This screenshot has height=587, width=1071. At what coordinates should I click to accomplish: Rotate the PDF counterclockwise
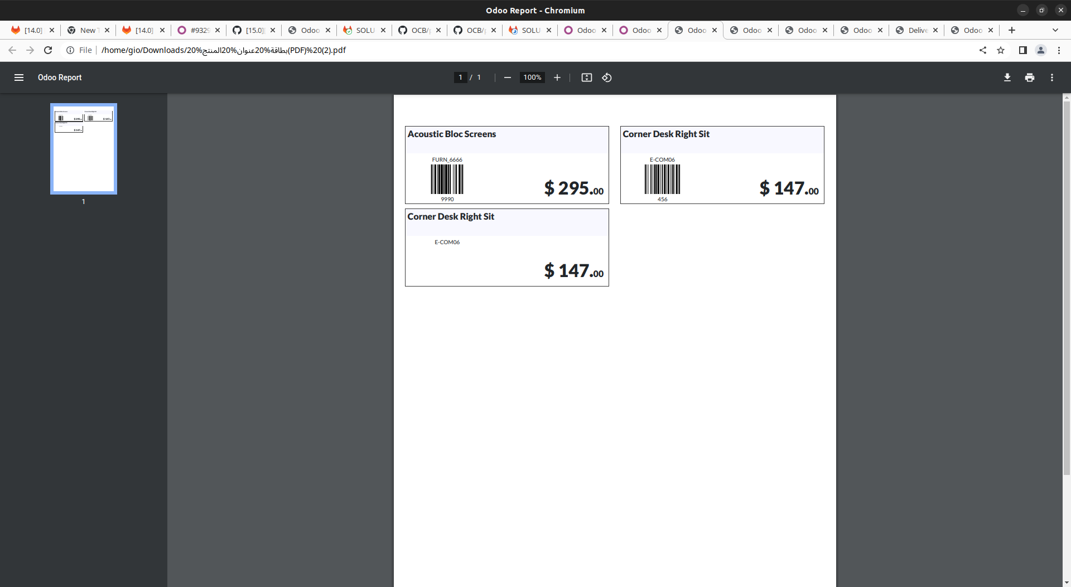607,77
